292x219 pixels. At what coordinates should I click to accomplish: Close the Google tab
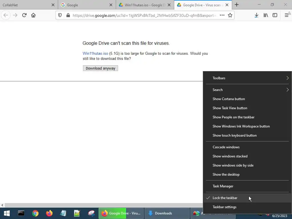111,5
